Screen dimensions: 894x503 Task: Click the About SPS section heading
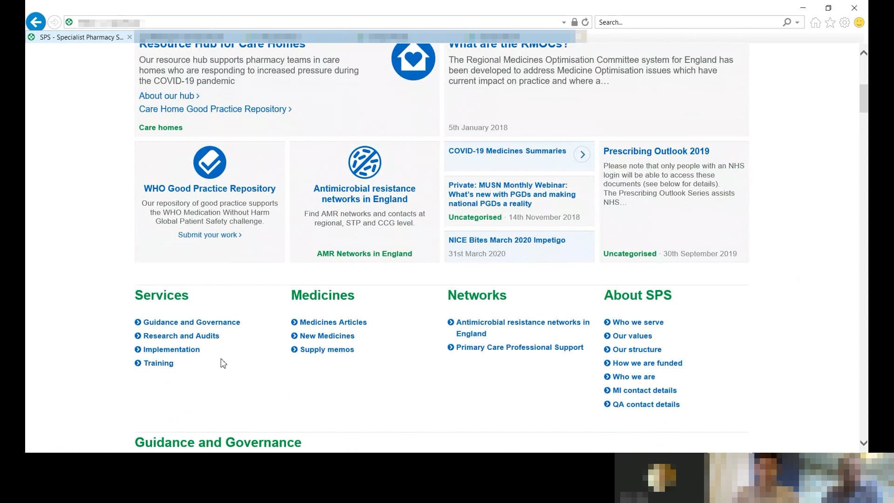click(x=637, y=295)
